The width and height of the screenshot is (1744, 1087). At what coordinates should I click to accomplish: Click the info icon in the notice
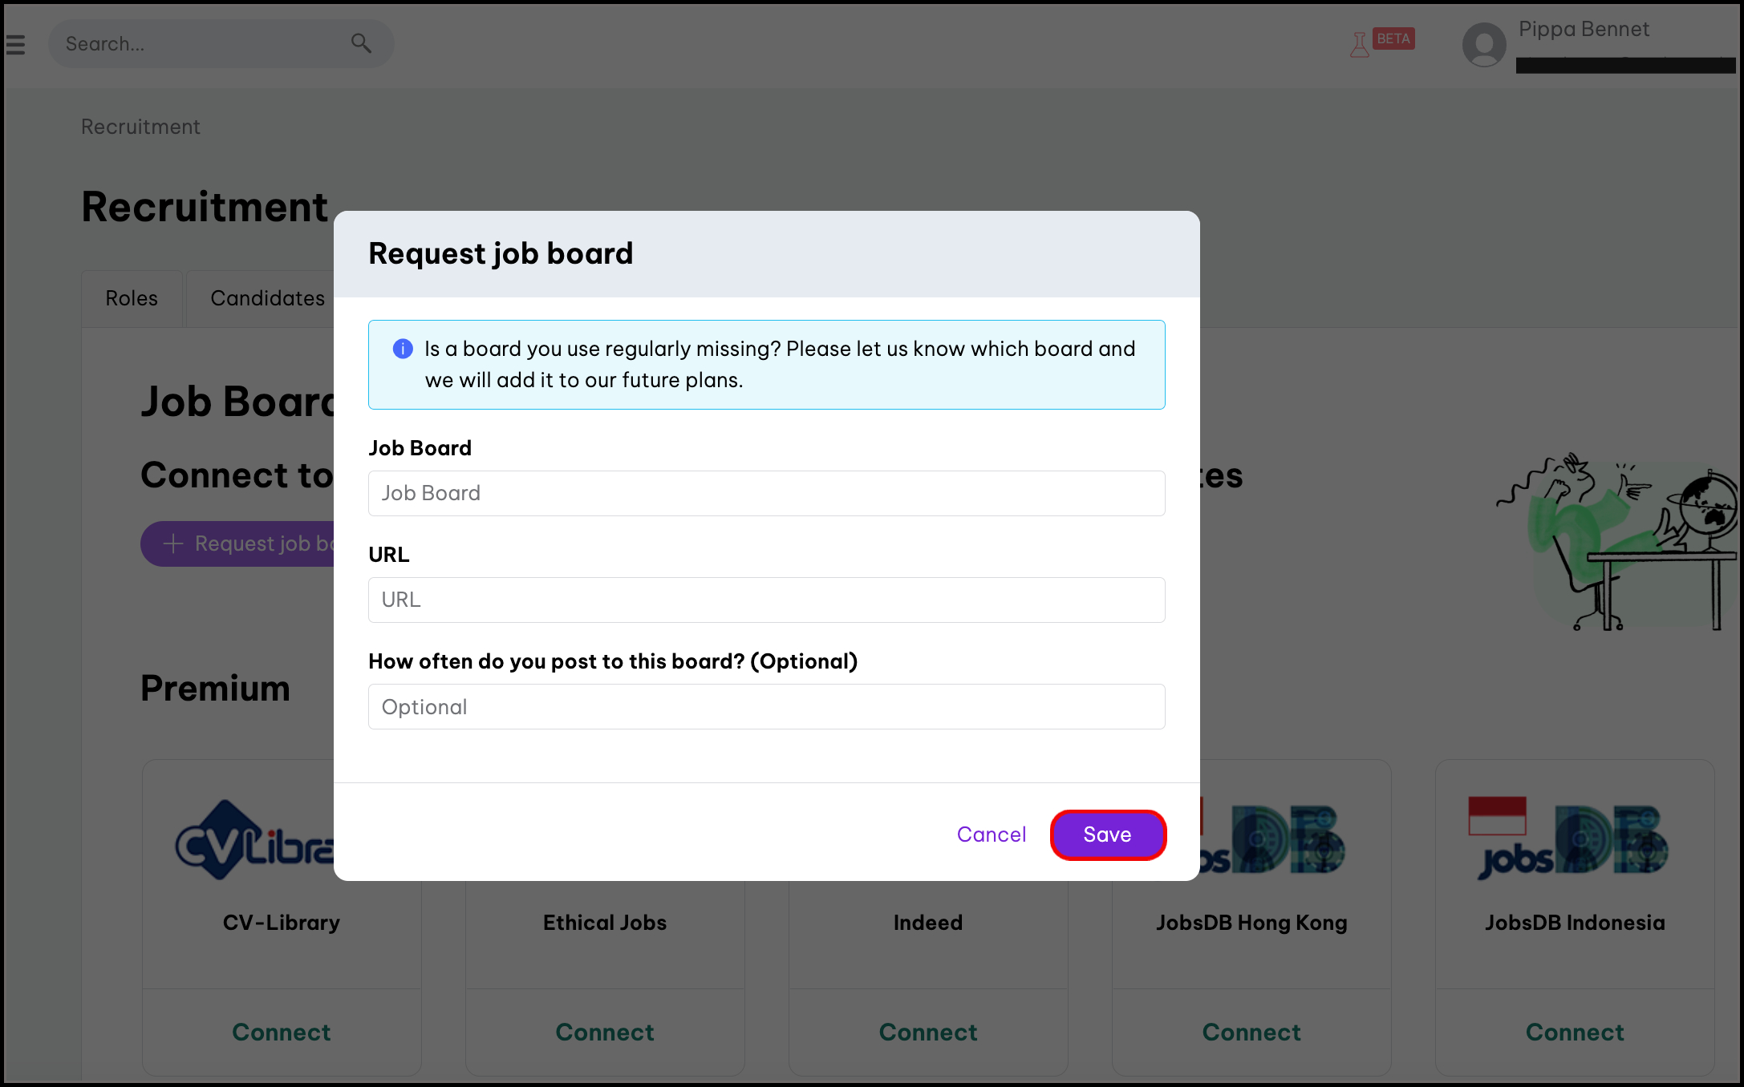click(403, 349)
